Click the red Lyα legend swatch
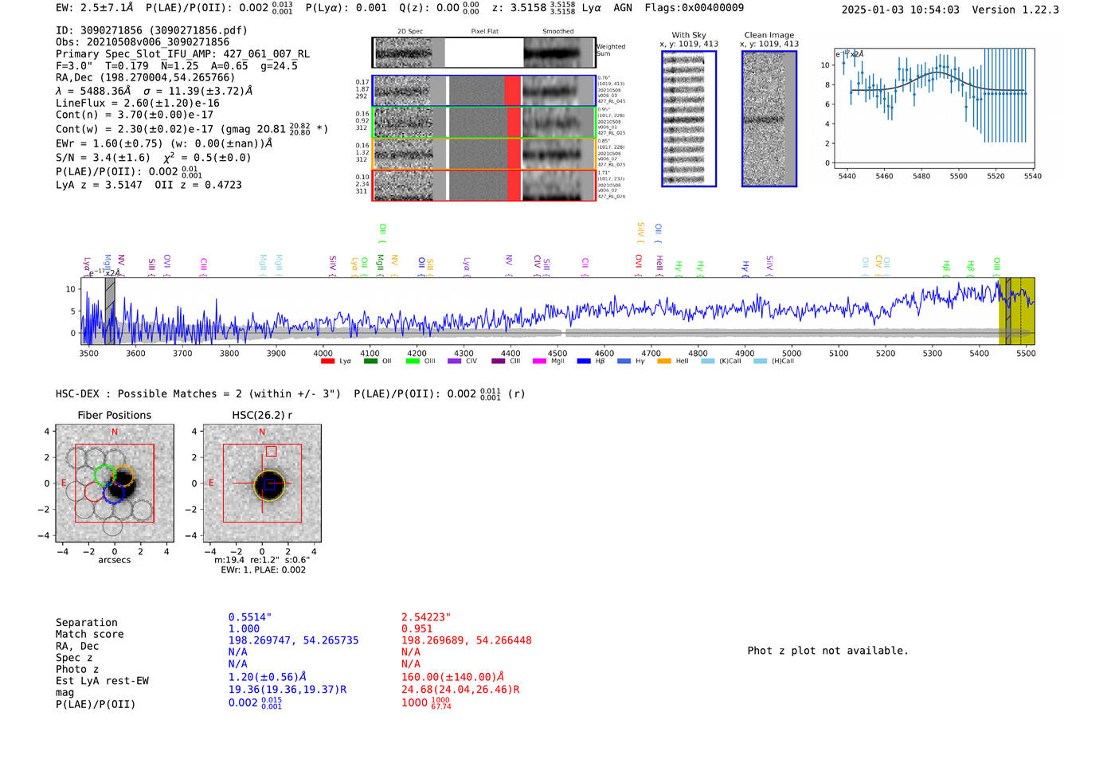 click(x=327, y=362)
